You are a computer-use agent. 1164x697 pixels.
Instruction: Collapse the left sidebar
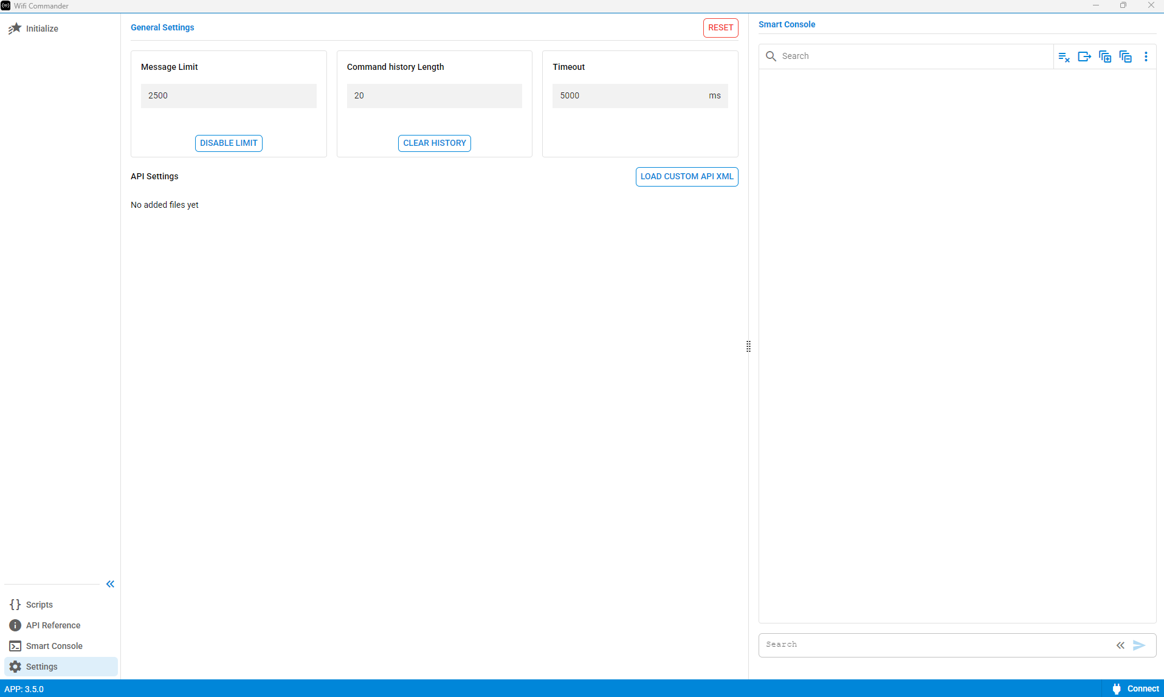(x=110, y=584)
